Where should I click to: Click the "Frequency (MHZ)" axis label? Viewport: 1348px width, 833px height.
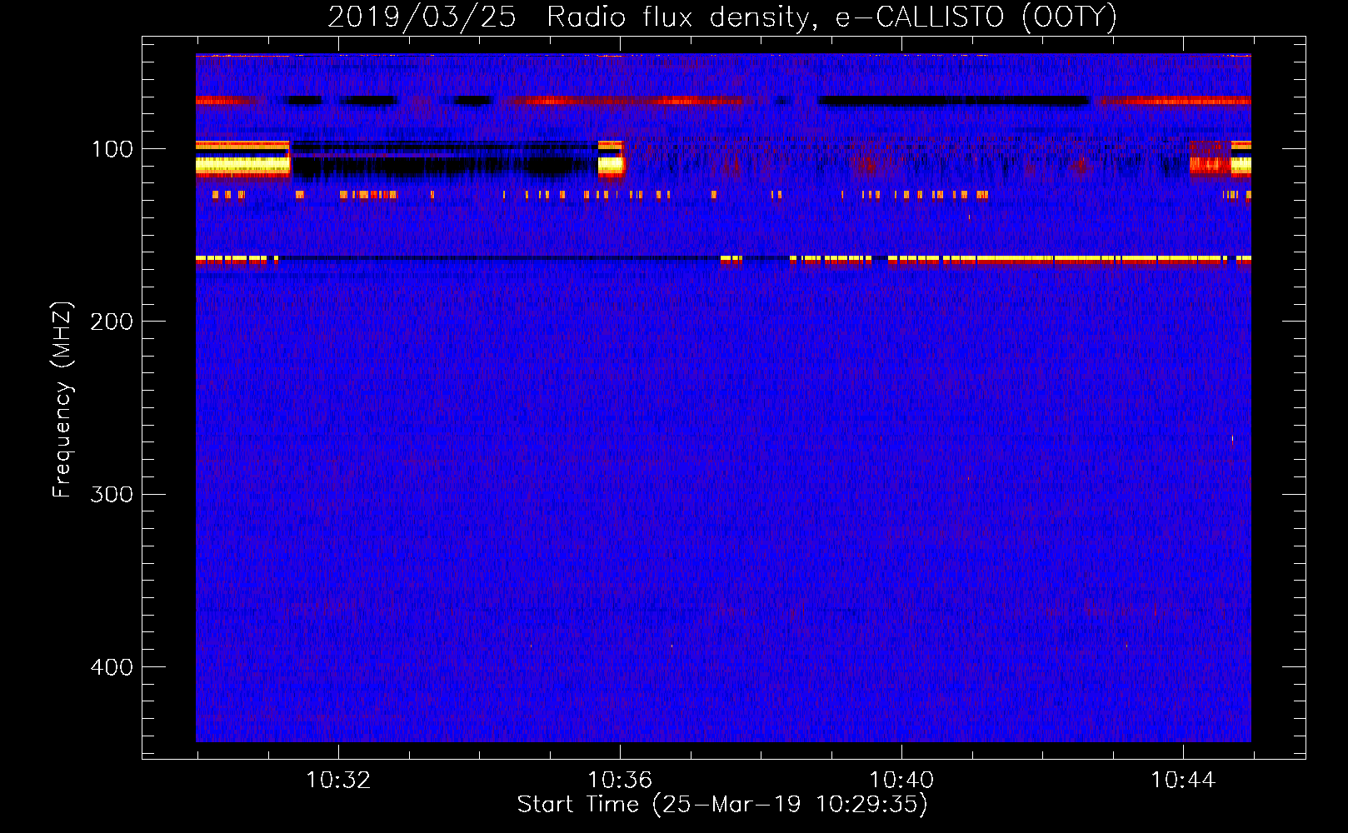62,400
